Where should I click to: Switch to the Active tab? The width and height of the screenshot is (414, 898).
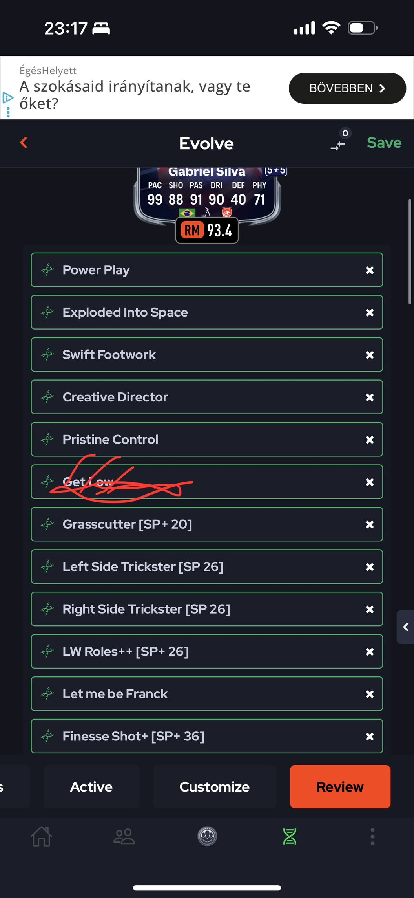tap(91, 787)
